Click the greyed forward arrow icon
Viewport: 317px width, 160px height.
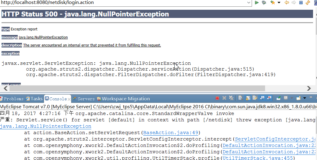click(x=294, y=2)
